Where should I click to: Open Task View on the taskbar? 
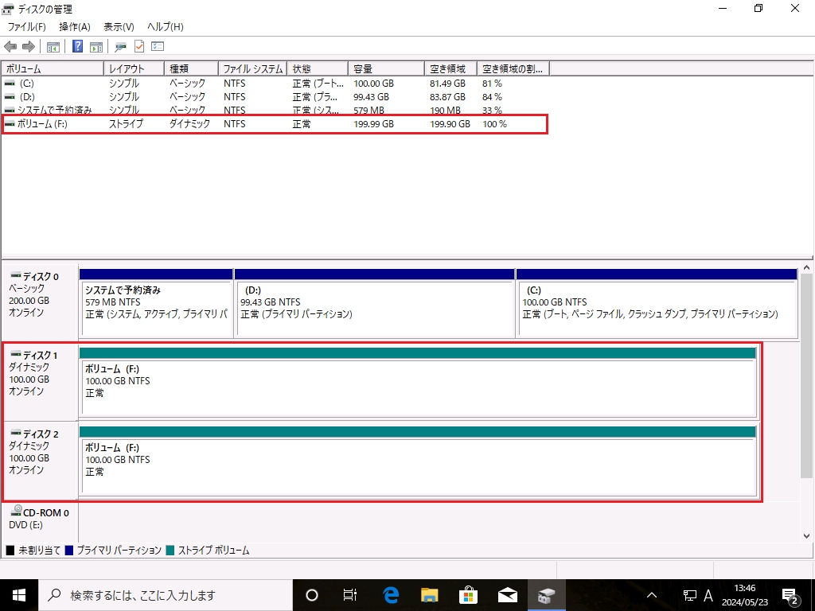click(x=350, y=595)
